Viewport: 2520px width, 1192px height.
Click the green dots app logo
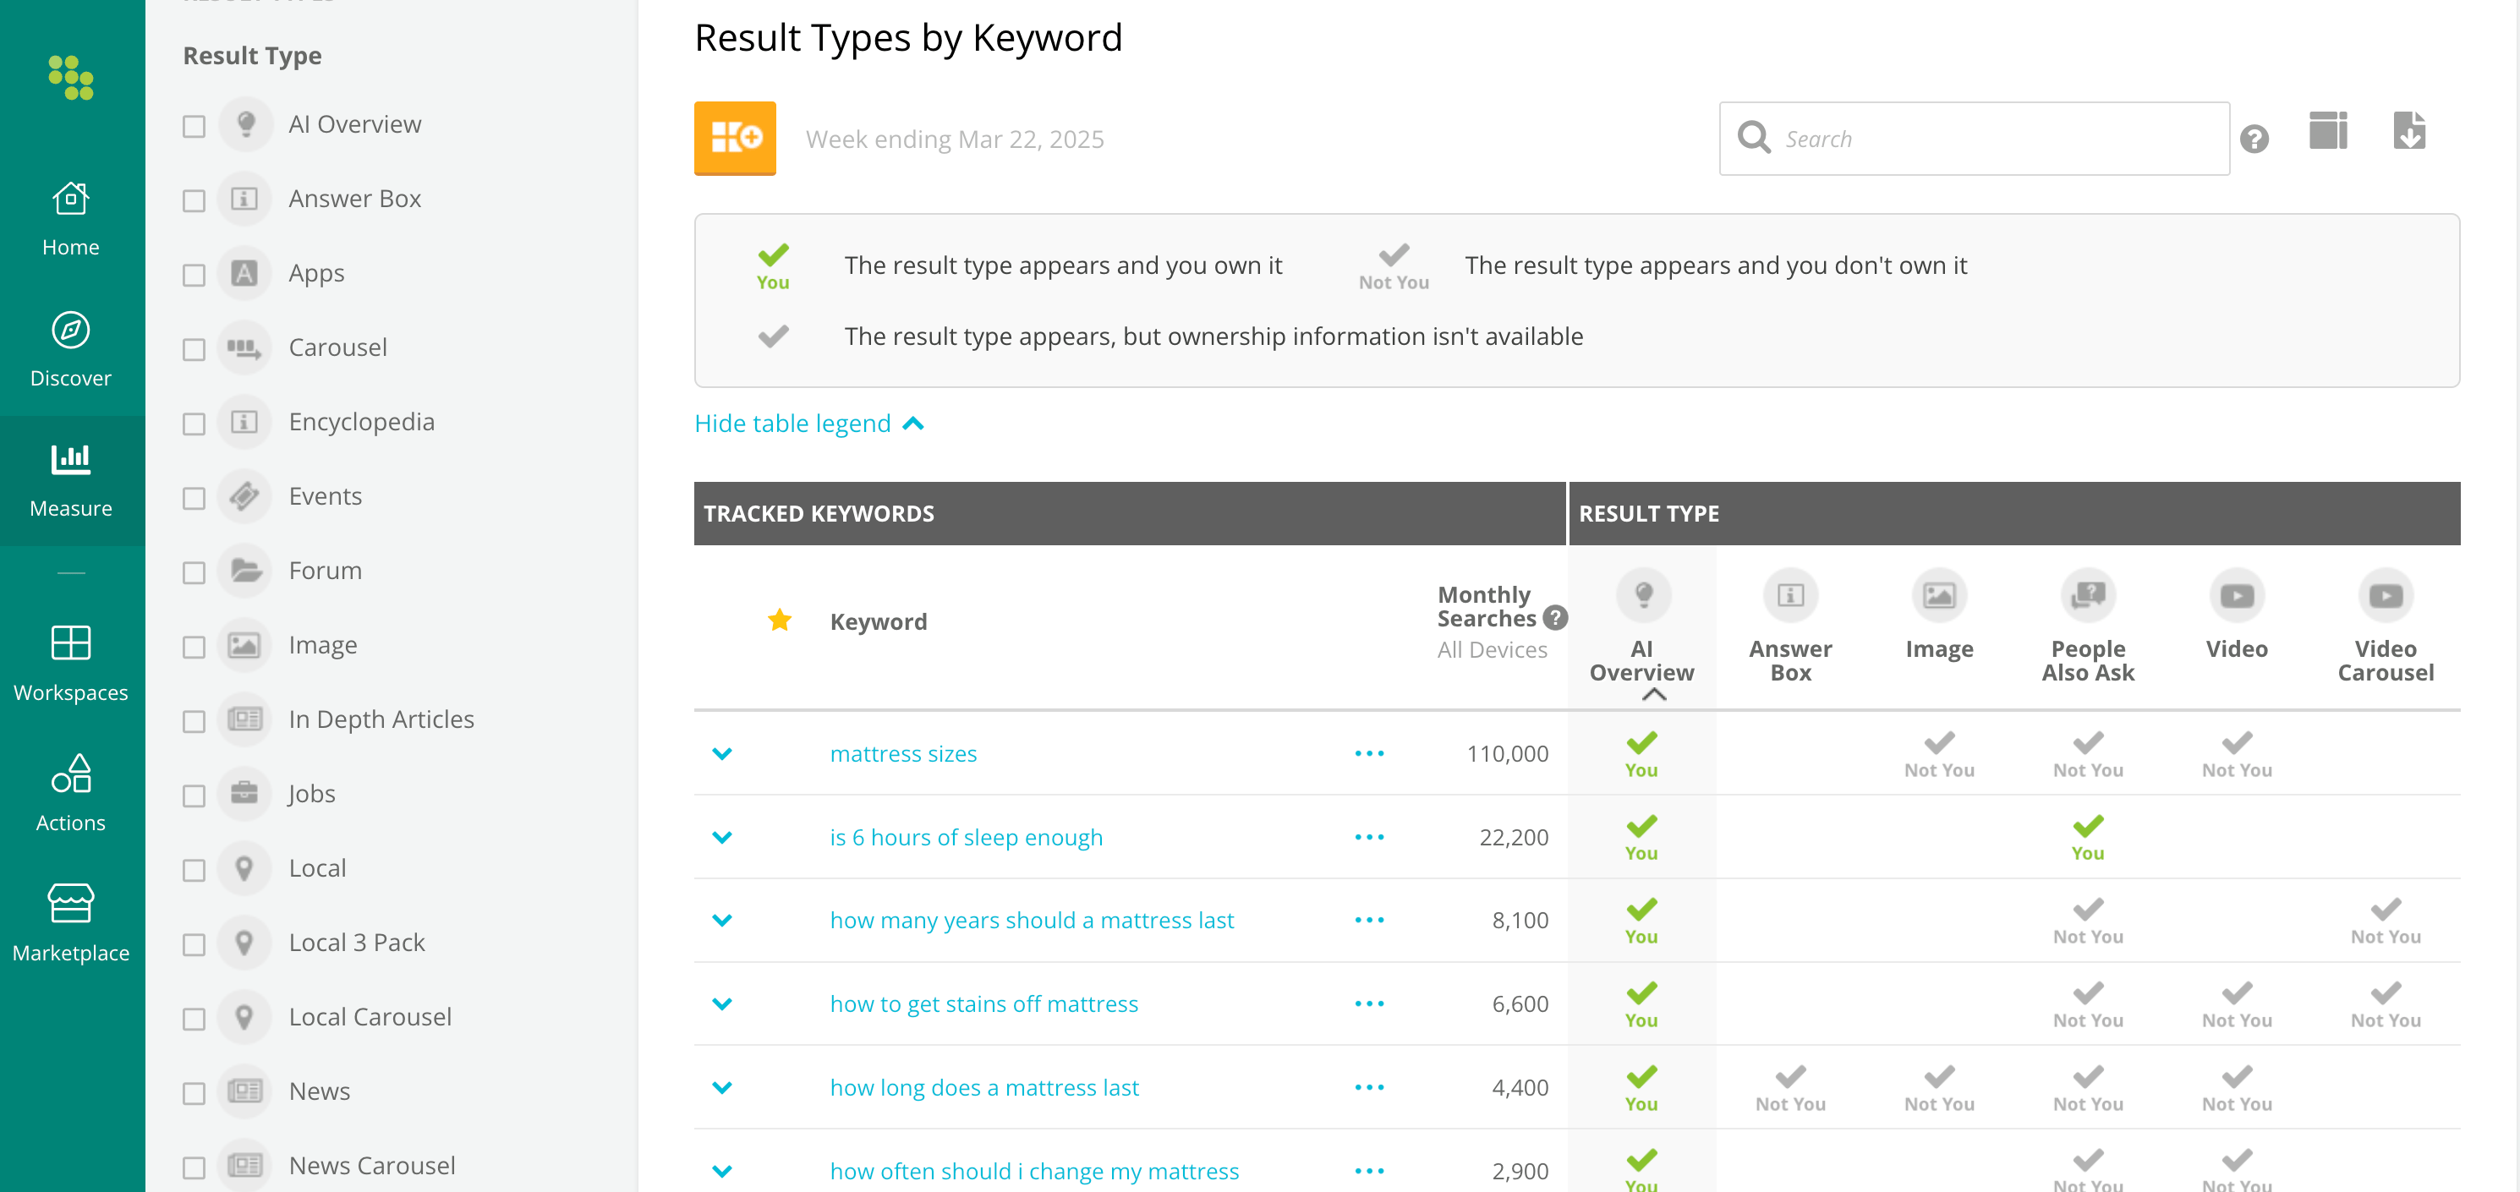coord(71,77)
